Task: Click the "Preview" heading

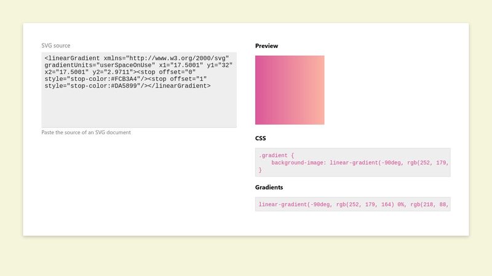Action: tap(266, 45)
